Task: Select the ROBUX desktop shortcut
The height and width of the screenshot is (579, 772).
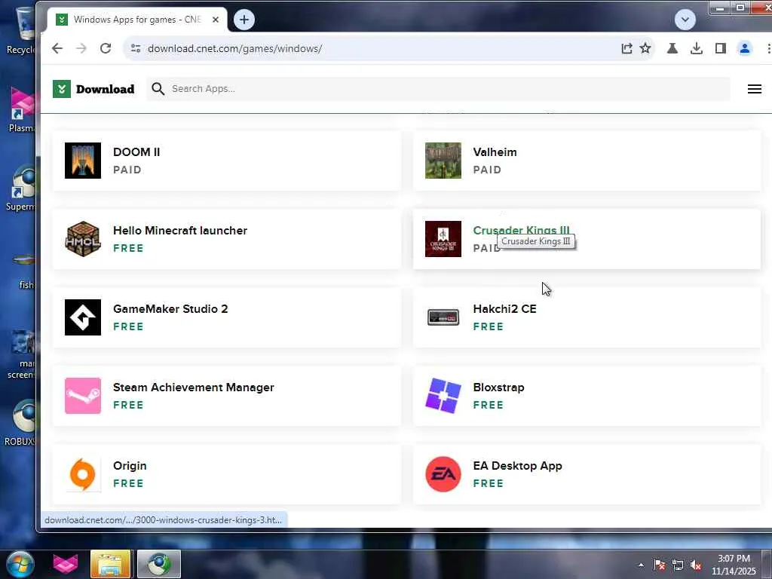Action: pyautogui.click(x=22, y=424)
